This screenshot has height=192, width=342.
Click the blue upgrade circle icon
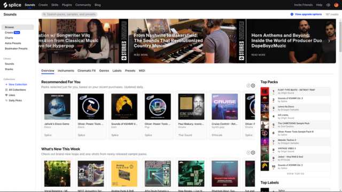(x=292, y=14)
